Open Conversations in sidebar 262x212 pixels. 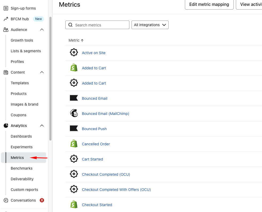pos(23,200)
